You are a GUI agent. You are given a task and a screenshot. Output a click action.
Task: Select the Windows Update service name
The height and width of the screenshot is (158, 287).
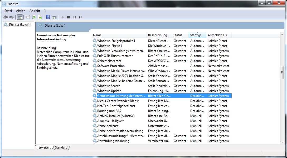109,91
